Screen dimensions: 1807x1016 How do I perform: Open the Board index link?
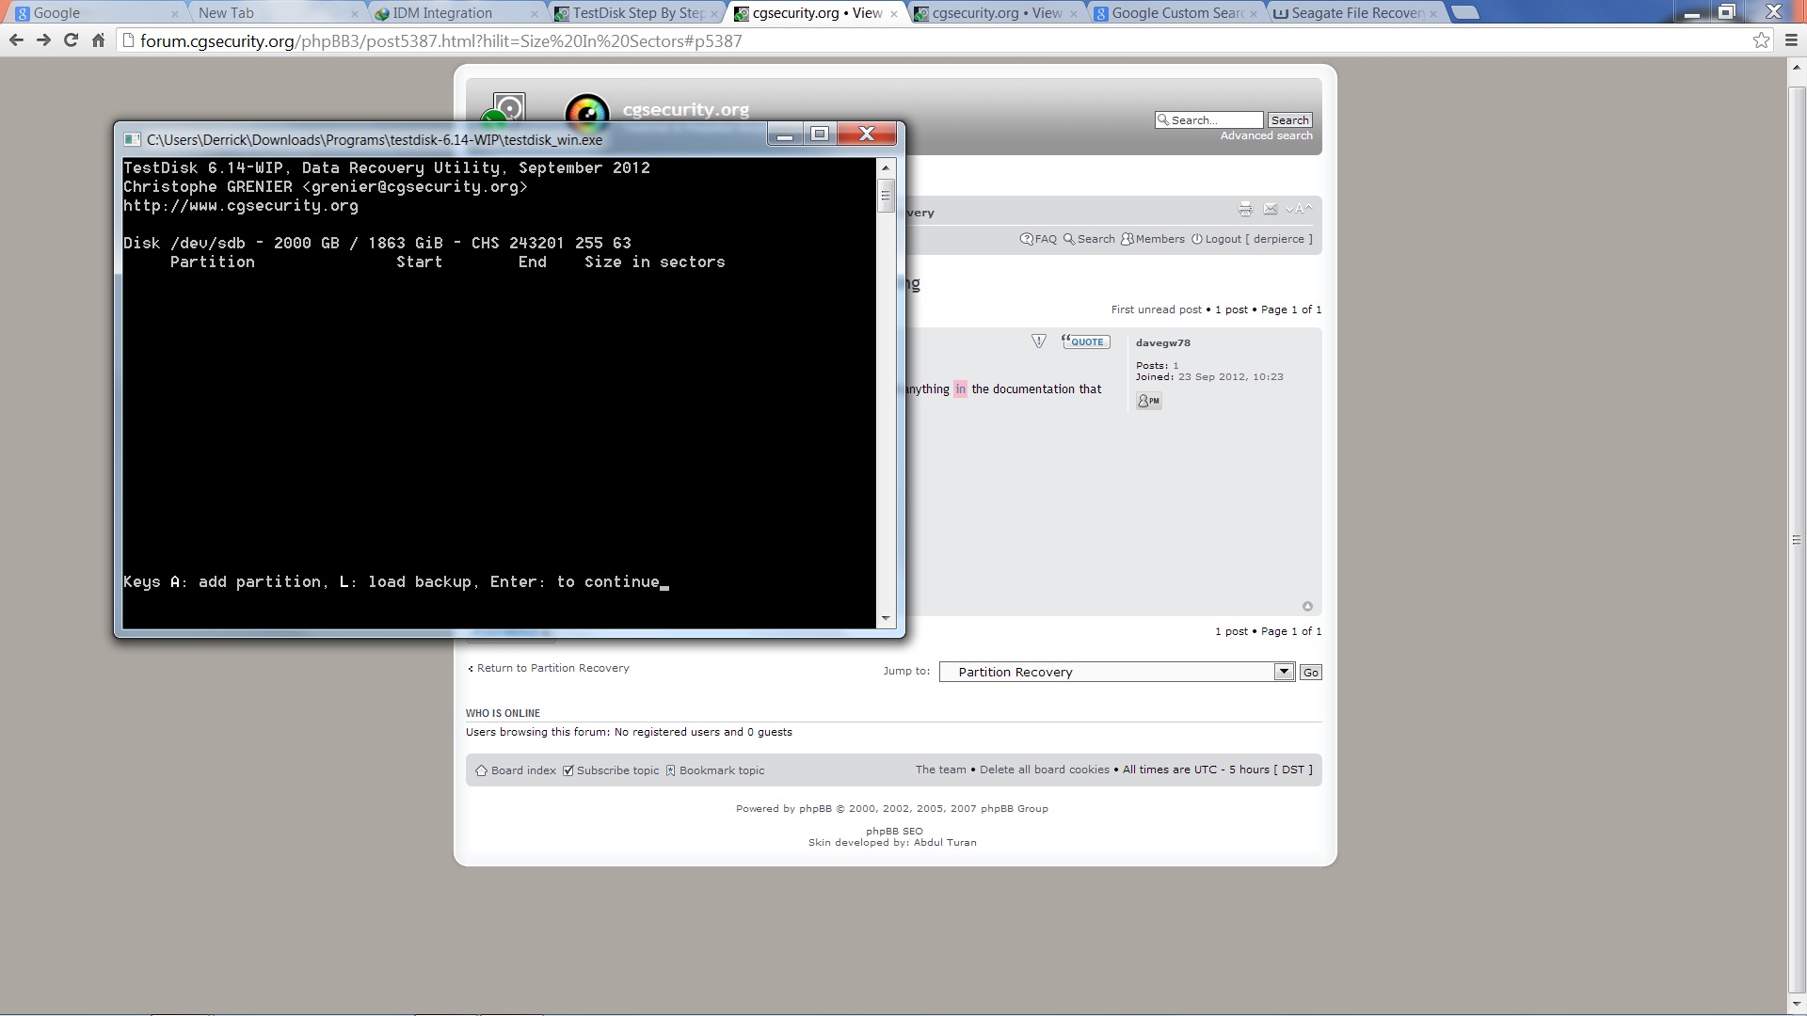click(516, 770)
